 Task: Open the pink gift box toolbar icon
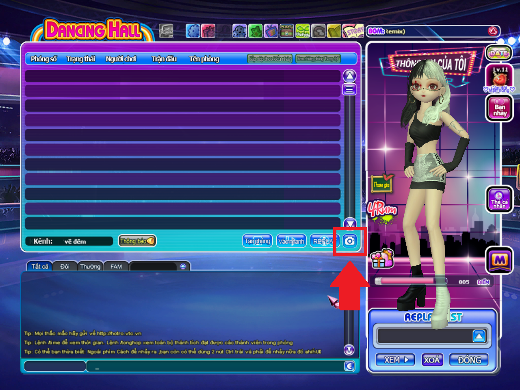pyautogui.click(x=208, y=31)
